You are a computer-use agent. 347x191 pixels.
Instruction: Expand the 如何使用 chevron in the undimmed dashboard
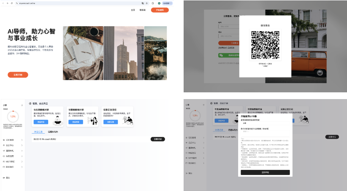pos(22,156)
